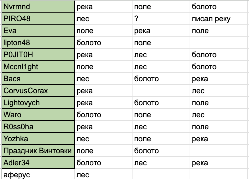Click the Eva name cell
Image resolution: width=249 pixels, height=179 pixels.
37,31
